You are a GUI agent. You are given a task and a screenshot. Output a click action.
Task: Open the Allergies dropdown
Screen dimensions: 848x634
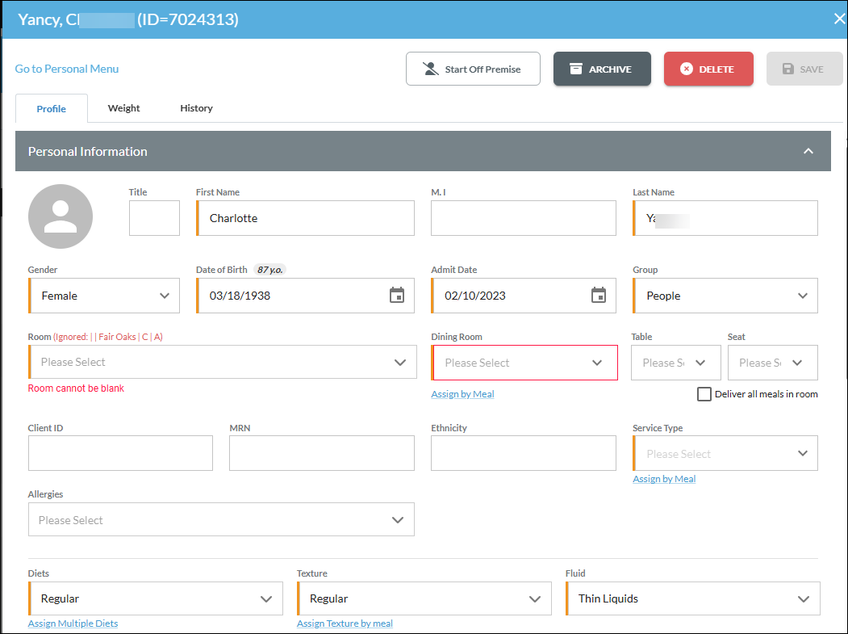(221, 520)
